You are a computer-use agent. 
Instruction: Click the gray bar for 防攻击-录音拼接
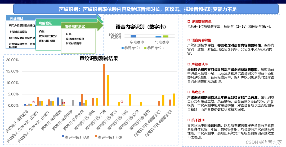(73, 103)
